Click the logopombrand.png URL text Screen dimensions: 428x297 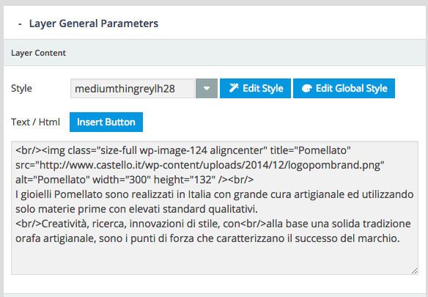(x=200, y=165)
